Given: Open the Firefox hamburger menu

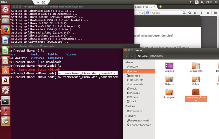Looking at the screenshot, I should pos(215,13).
